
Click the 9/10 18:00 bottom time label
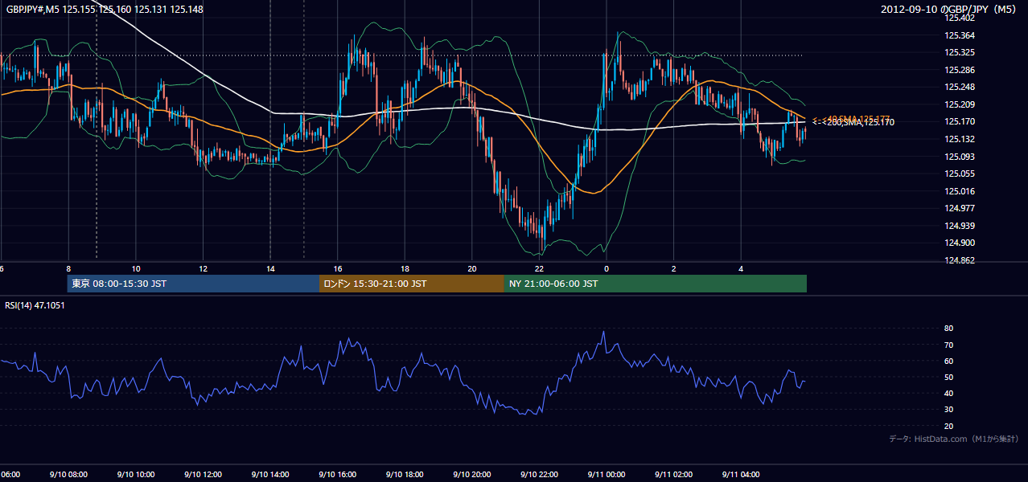(405, 475)
